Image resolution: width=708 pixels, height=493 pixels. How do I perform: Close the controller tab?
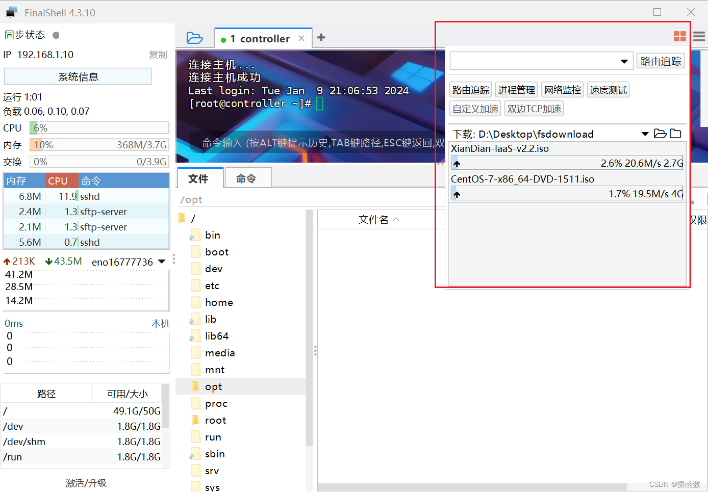301,38
